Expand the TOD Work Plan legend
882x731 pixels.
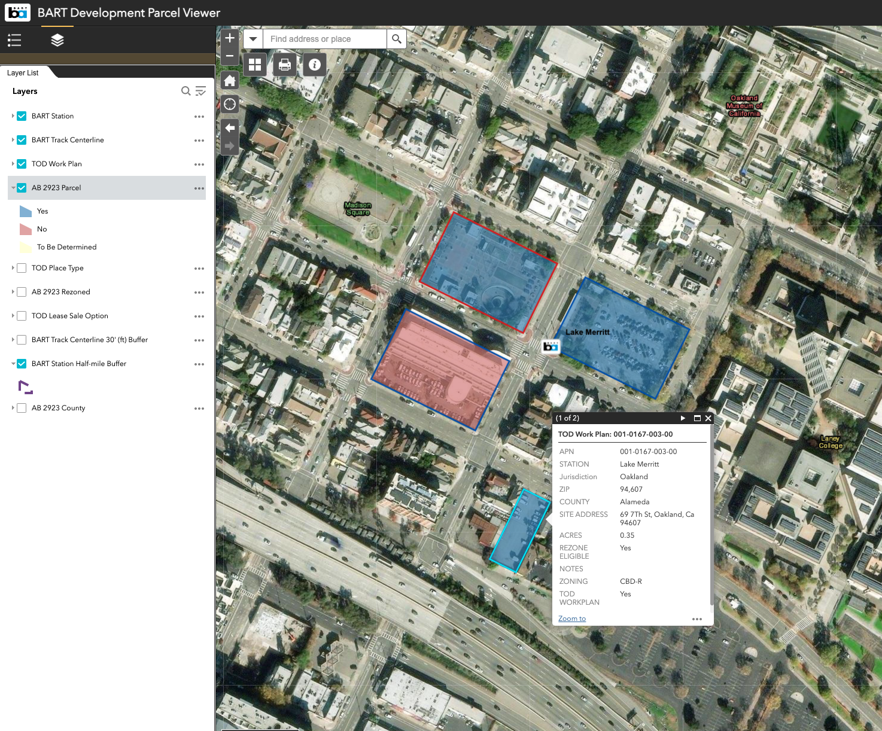coord(13,164)
